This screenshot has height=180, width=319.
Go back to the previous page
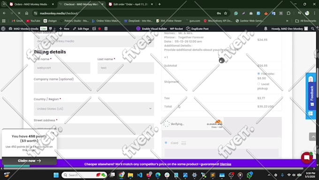coord(4,13)
